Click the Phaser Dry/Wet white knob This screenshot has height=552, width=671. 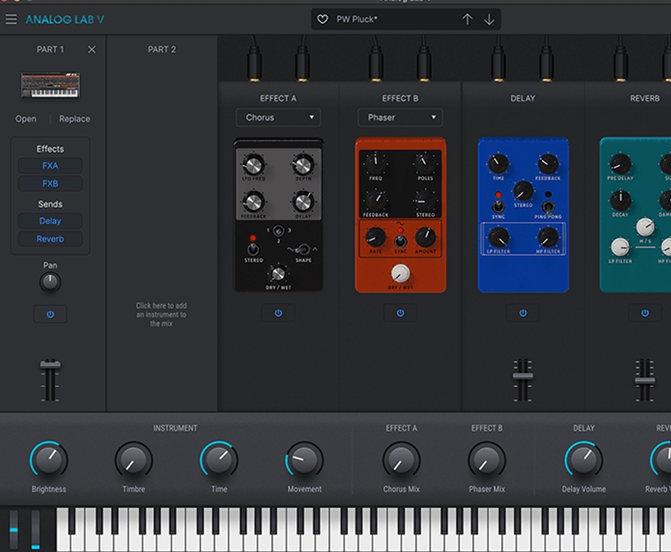coord(400,273)
